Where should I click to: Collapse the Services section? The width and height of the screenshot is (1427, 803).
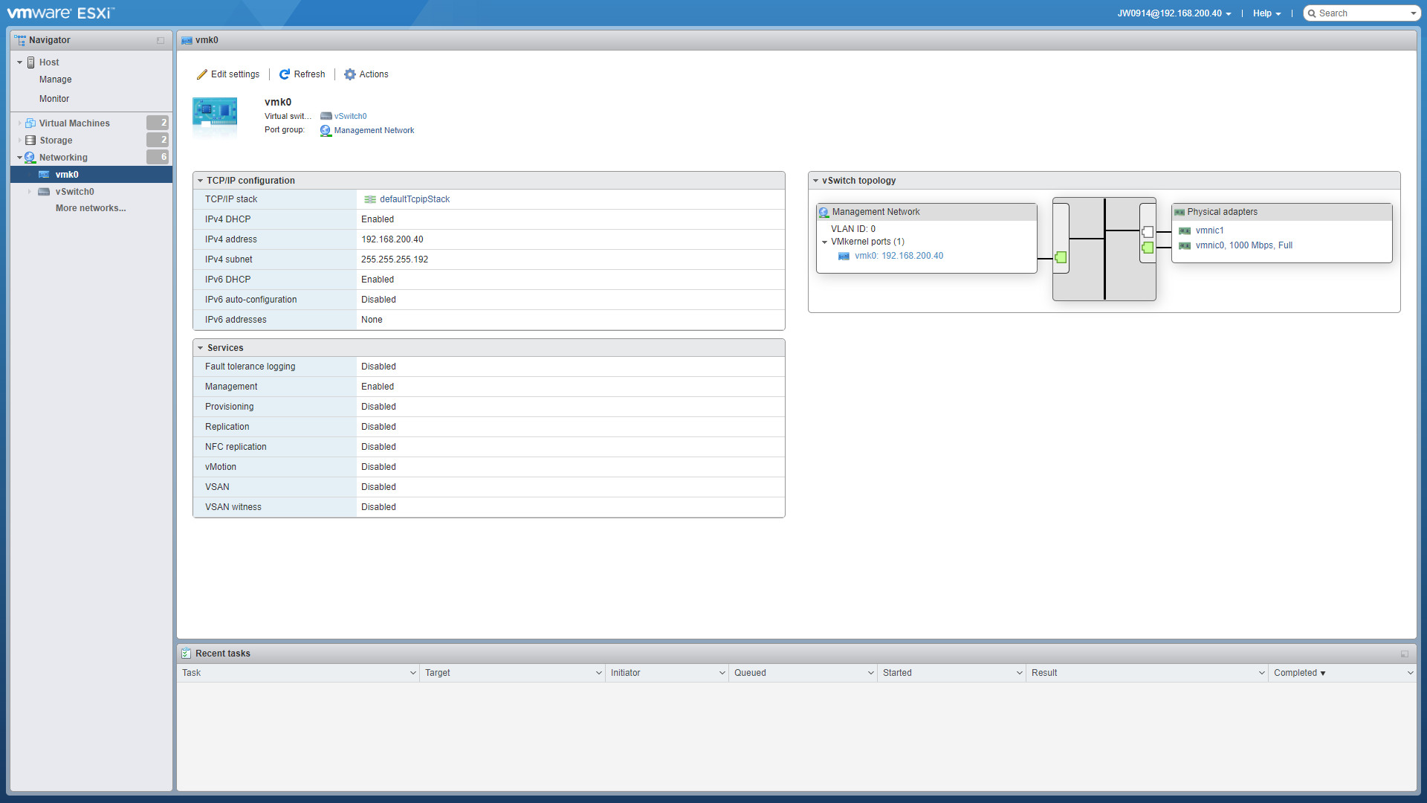pyautogui.click(x=201, y=348)
